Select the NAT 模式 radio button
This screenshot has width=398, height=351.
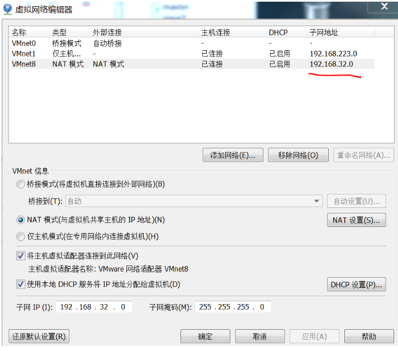[21, 220]
